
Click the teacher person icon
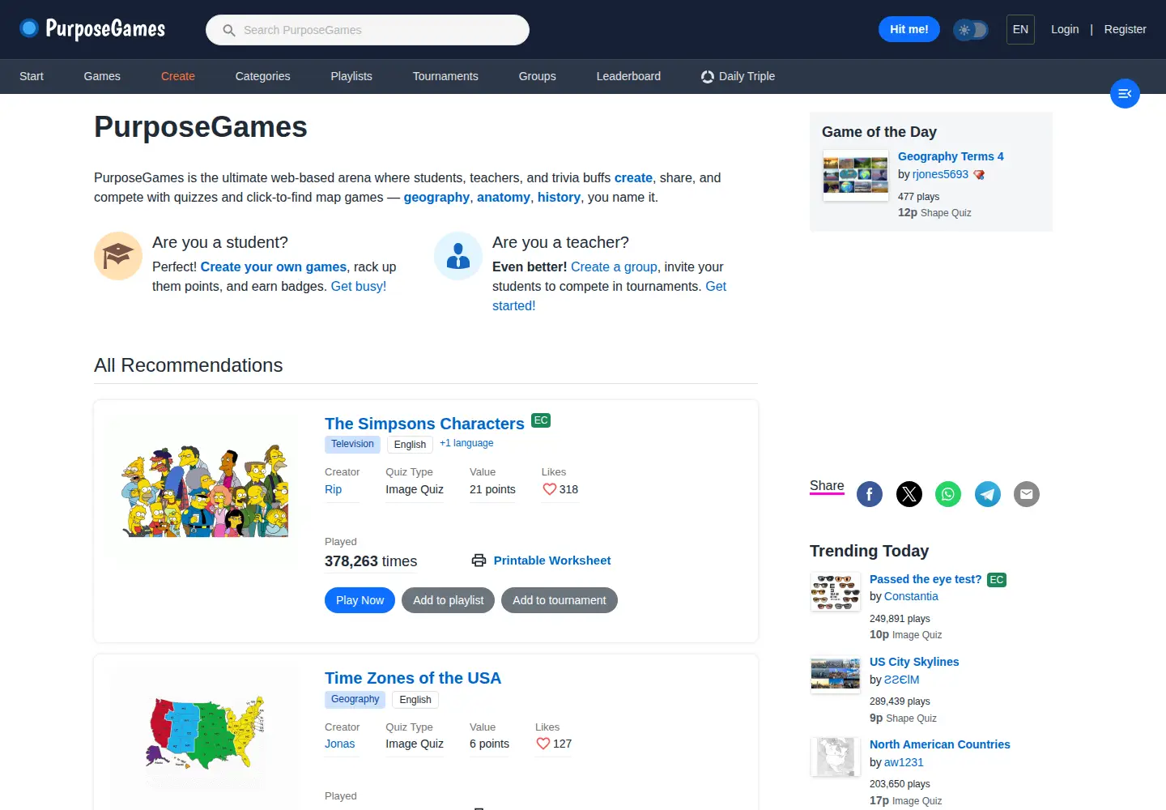tap(458, 256)
